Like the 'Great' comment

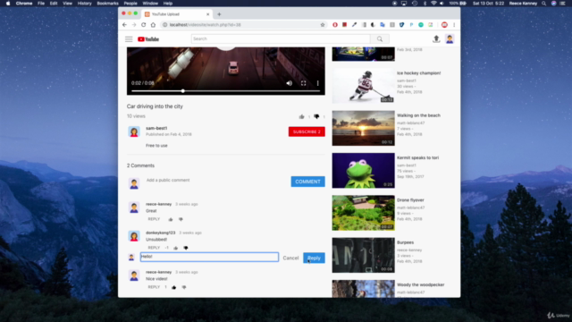(171, 219)
